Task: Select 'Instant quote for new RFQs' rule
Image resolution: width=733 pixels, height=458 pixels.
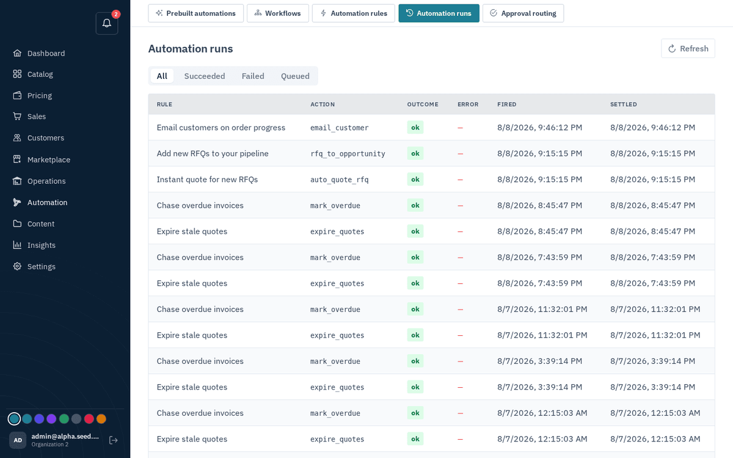Action: pyautogui.click(x=207, y=180)
